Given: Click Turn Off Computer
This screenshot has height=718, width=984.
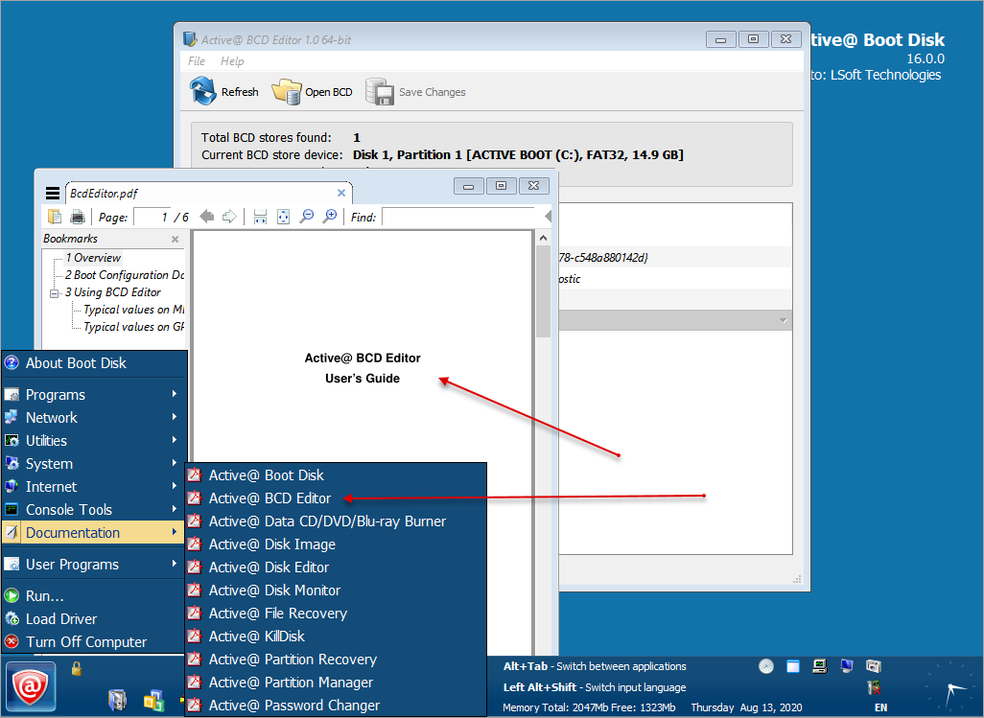Looking at the screenshot, I should (x=95, y=642).
